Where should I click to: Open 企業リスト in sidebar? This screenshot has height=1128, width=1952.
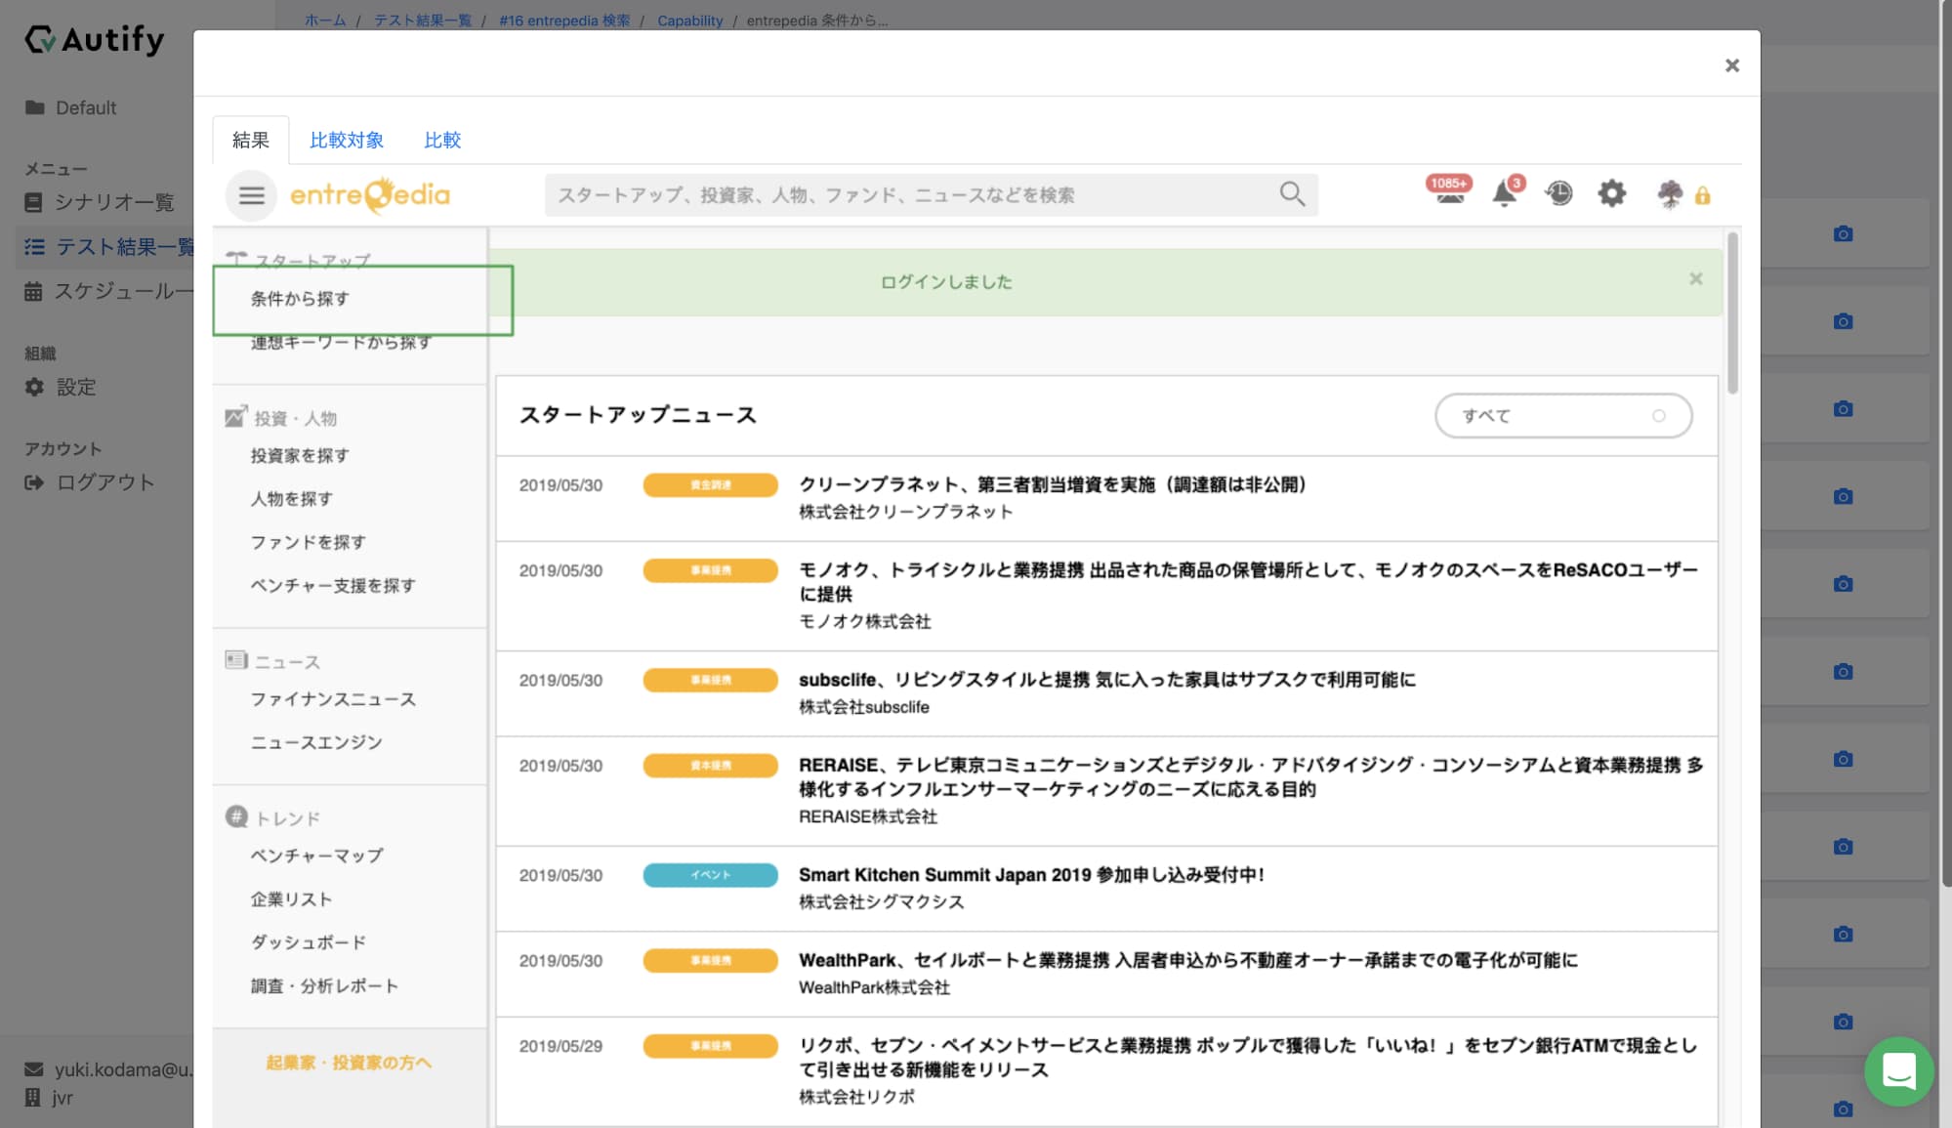(x=292, y=898)
